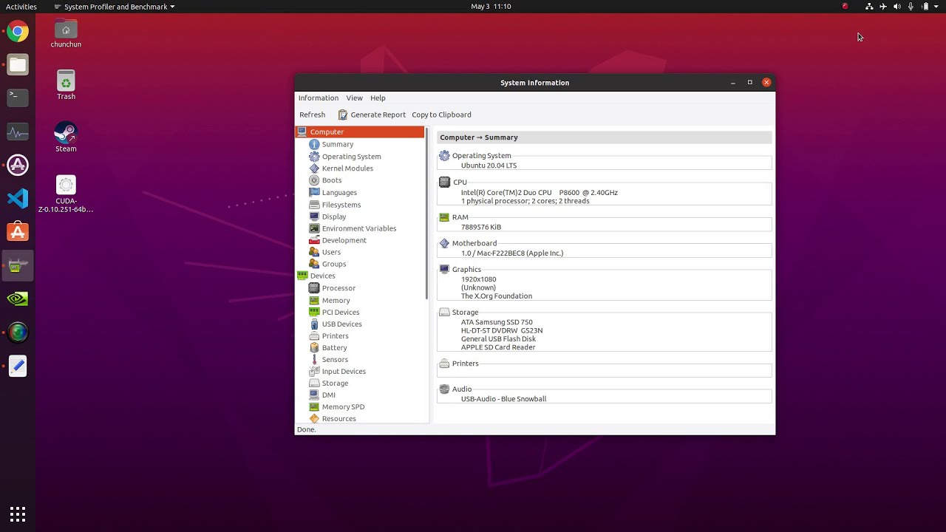946x532 pixels.
Task: Select the Kernel Modules icon
Action: click(314, 168)
